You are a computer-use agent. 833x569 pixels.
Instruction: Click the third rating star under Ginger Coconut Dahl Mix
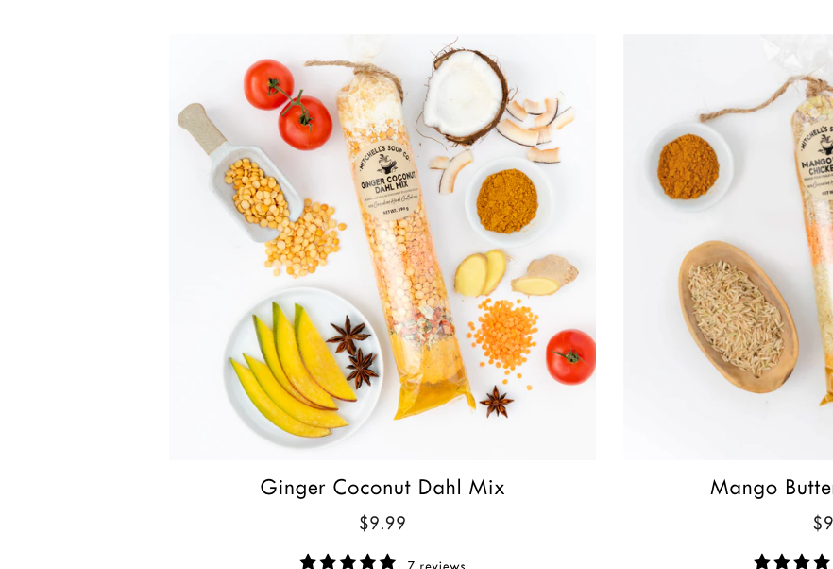[x=348, y=561]
